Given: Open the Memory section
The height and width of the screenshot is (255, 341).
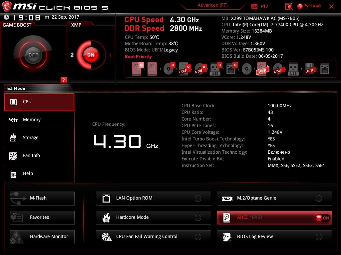Looking at the screenshot, I should (x=39, y=120).
